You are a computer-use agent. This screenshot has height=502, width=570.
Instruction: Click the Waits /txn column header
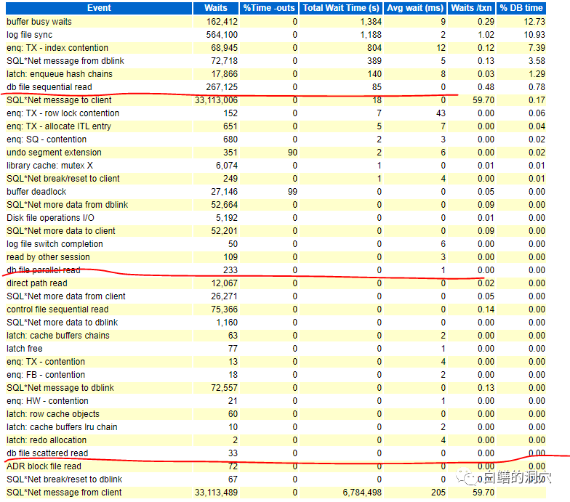pyautogui.click(x=473, y=8)
